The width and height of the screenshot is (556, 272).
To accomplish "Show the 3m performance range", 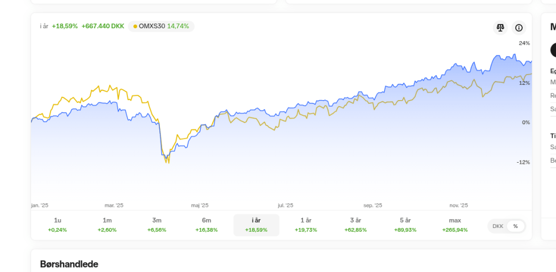I will tap(157, 225).
